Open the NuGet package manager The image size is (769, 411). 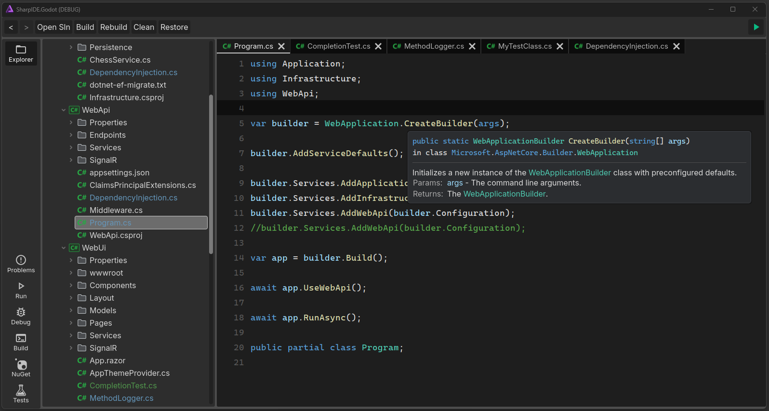pos(21,369)
